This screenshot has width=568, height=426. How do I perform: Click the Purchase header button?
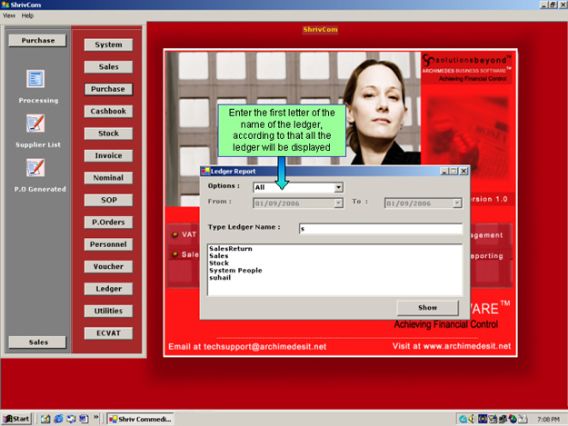tap(37, 40)
